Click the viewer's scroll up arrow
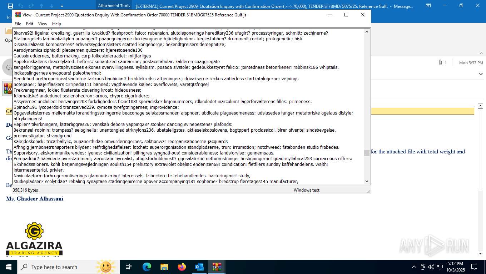486x274 pixels. click(x=367, y=32)
